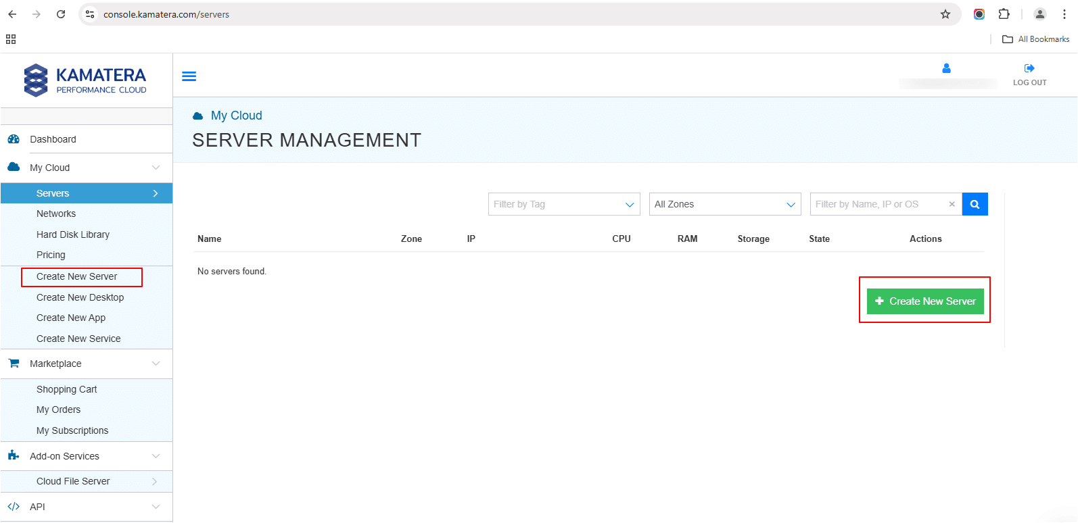The image size is (1078, 523).
Task: Open the Filter by Tag dropdown
Action: (x=563, y=204)
